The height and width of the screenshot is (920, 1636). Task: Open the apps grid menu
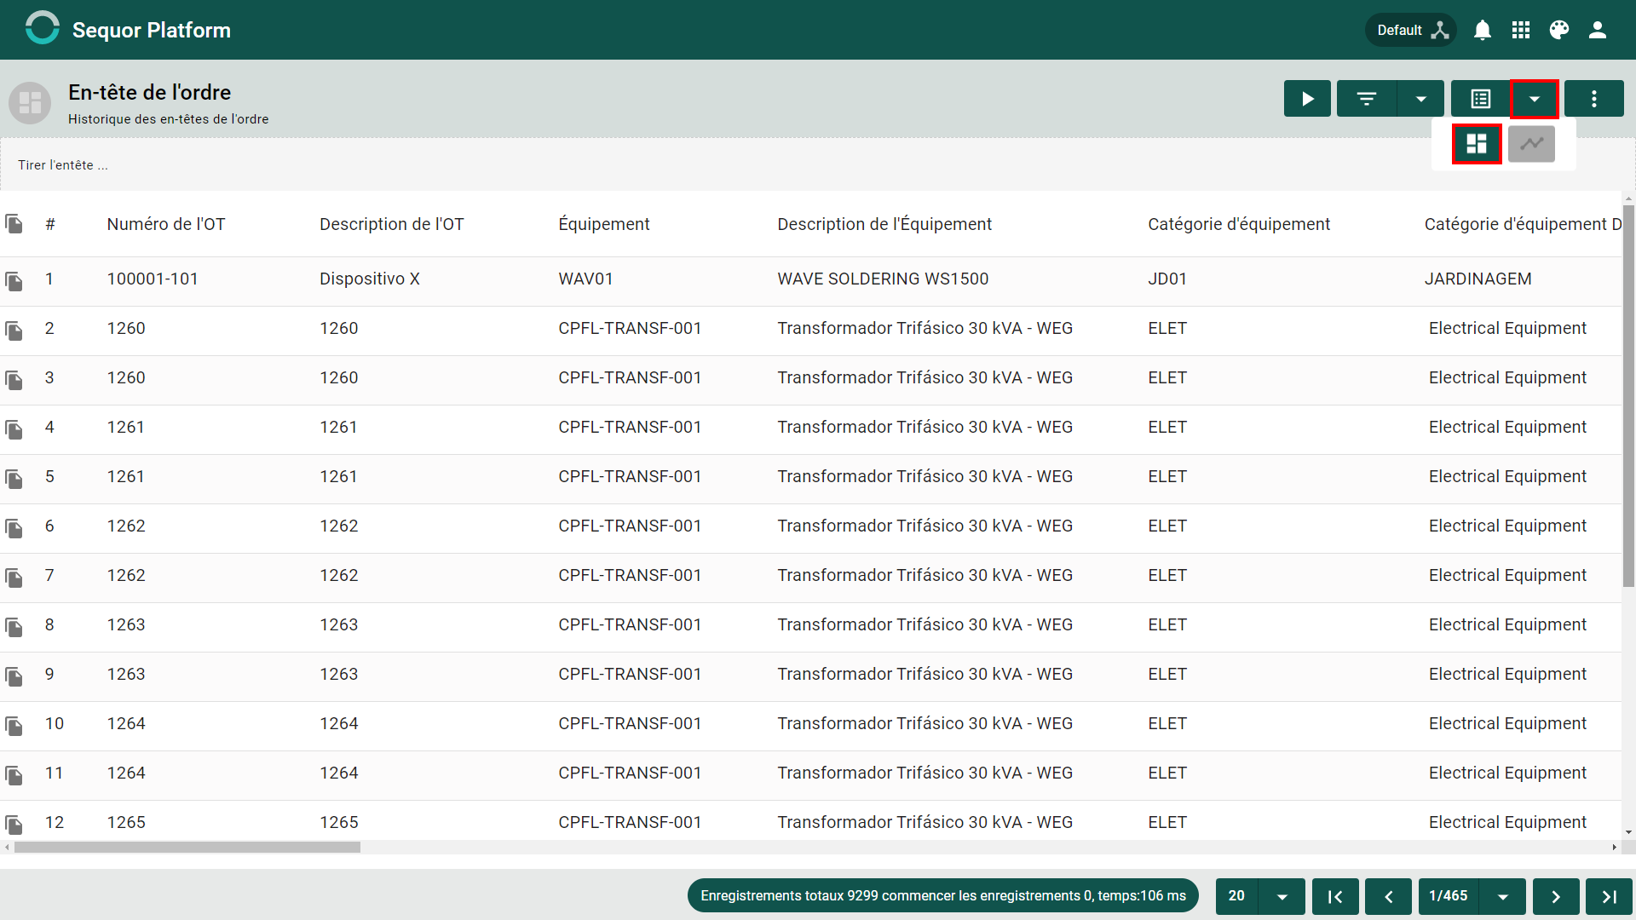tap(1521, 30)
